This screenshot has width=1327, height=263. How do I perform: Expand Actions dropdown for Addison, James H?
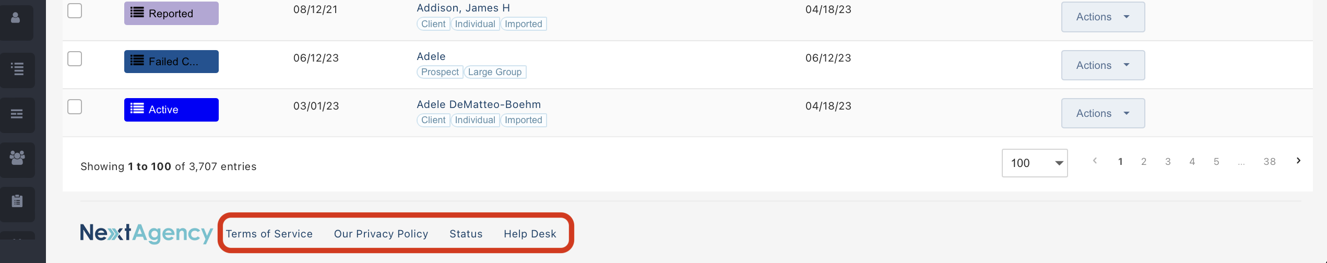tap(1103, 17)
